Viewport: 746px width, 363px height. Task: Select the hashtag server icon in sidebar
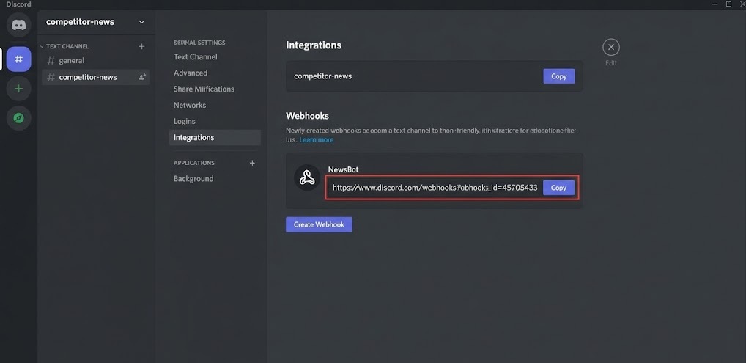click(18, 59)
